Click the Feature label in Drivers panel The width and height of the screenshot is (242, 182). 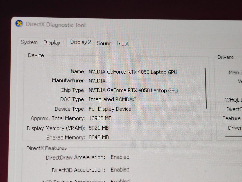coord(231,118)
